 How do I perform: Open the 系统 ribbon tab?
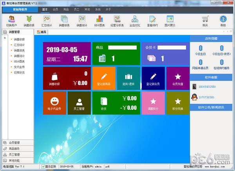pyautogui.click(x=98, y=9)
